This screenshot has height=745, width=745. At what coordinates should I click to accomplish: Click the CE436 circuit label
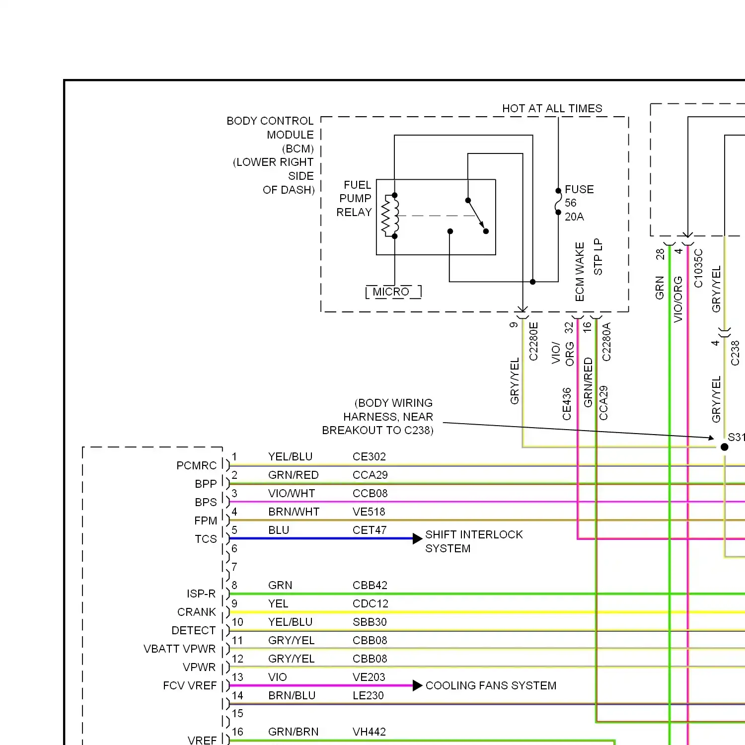click(567, 404)
